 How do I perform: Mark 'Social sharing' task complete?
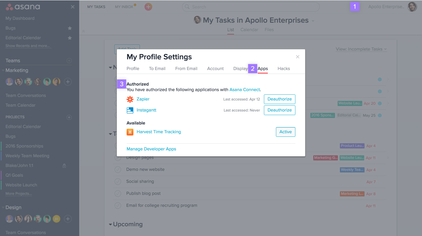(x=118, y=182)
